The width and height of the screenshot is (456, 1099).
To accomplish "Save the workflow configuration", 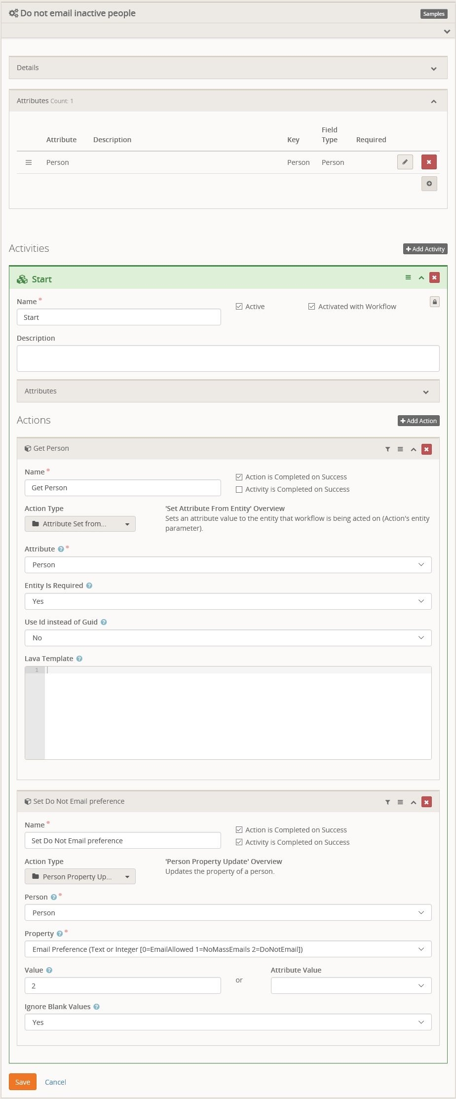I will 23,1082.
